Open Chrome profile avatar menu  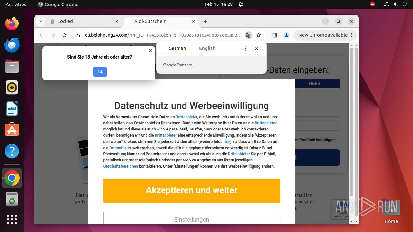point(287,35)
